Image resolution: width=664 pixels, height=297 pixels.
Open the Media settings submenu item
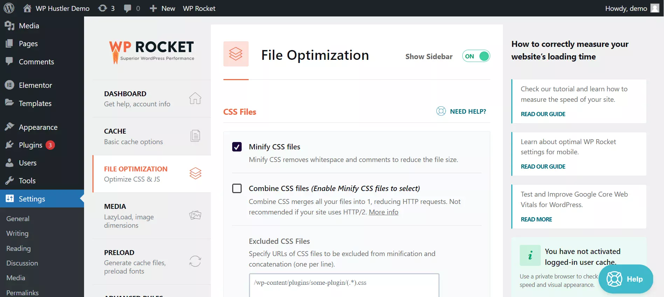point(16,278)
